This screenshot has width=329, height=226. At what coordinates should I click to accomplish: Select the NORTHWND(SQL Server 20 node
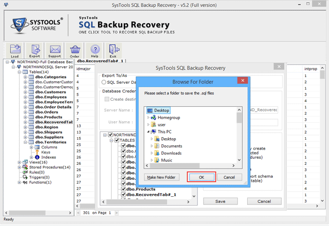pos(48,67)
